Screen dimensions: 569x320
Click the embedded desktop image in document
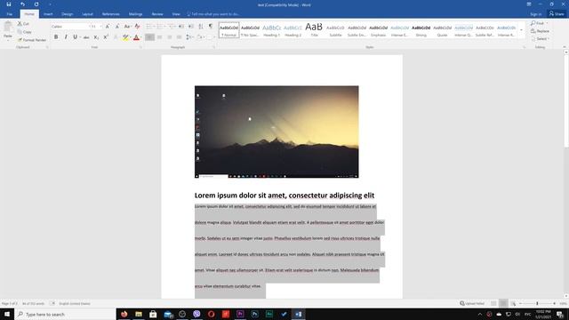pyautogui.click(x=276, y=132)
